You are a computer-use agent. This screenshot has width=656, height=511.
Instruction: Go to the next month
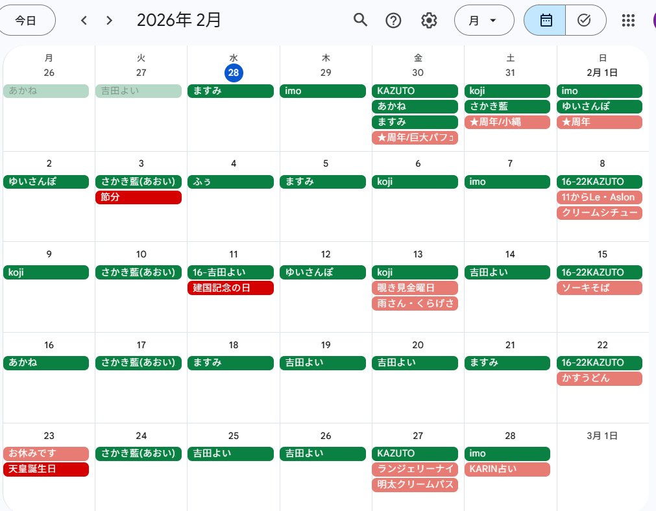coord(109,20)
